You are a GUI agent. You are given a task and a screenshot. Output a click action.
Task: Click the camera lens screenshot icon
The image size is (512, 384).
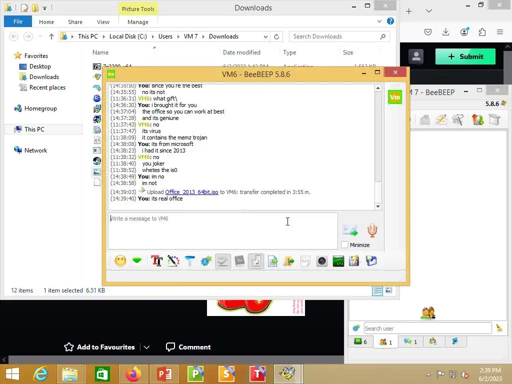click(322, 261)
